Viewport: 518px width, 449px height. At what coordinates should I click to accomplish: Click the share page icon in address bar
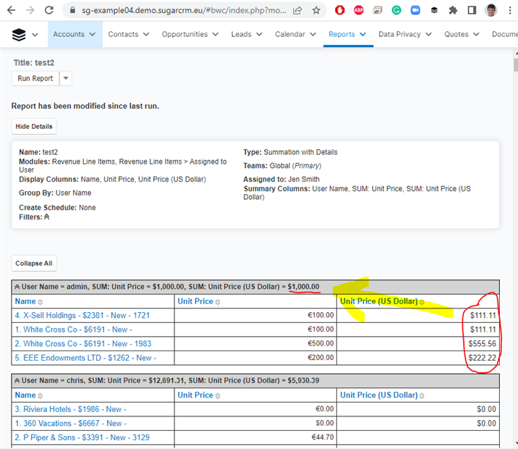pyautogui.click(x=297, y=10)
